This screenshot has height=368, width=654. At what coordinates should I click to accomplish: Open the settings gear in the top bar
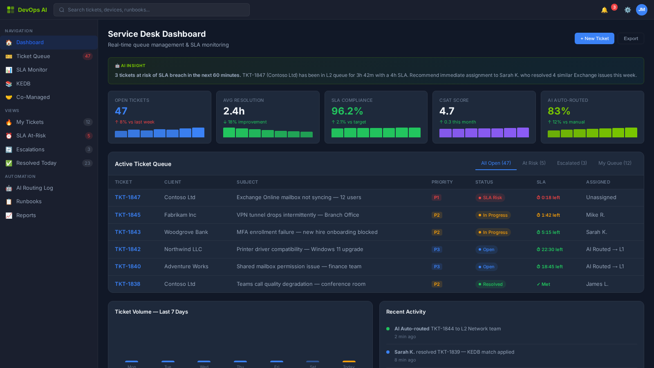point(627,10)
